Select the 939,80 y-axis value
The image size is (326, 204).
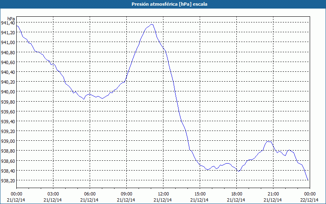8,102
